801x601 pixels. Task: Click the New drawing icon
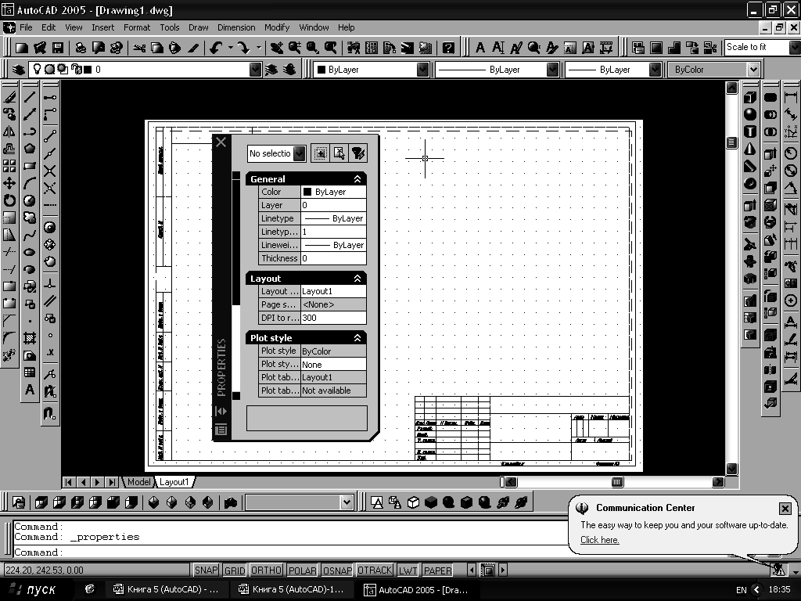(x=21, y=48)
